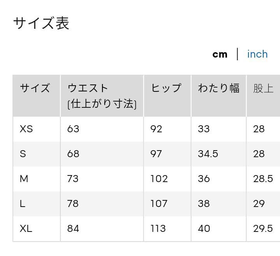Select the ウエスト column header
Viewport: 280px width, 256px height.
pyautogui.click(x=102, y=96)
